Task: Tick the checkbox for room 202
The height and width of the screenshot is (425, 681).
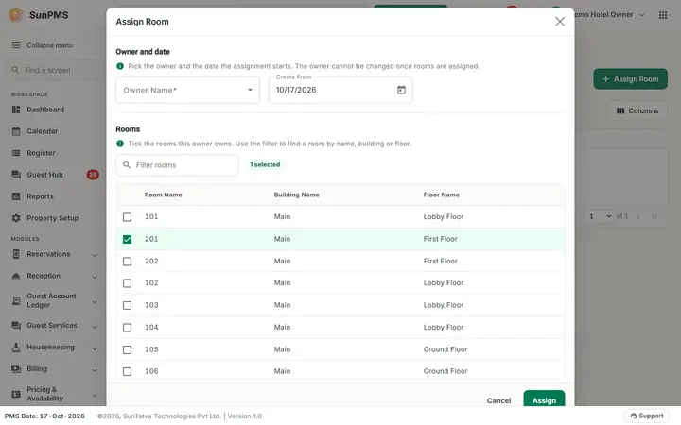Action: (128, 261)
